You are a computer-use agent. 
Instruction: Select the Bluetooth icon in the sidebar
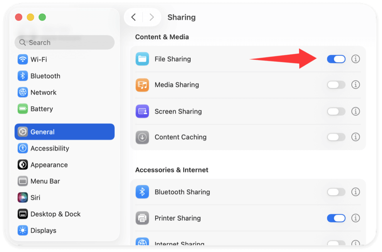pos(22,76)
